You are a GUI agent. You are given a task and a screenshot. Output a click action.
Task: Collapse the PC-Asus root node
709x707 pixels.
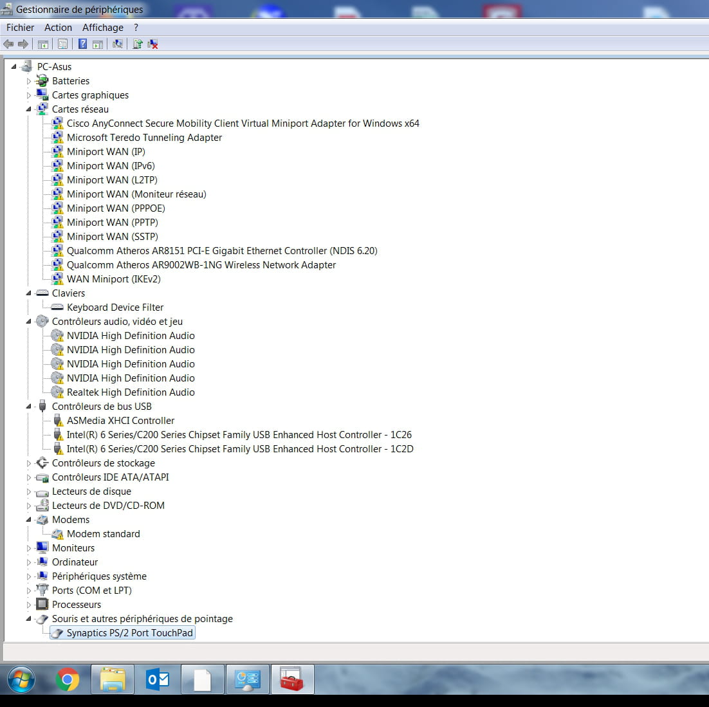pos(14,66)
